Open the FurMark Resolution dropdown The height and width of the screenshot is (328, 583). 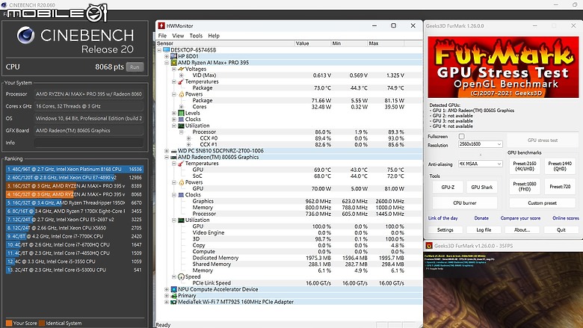[x=480, y=144]
